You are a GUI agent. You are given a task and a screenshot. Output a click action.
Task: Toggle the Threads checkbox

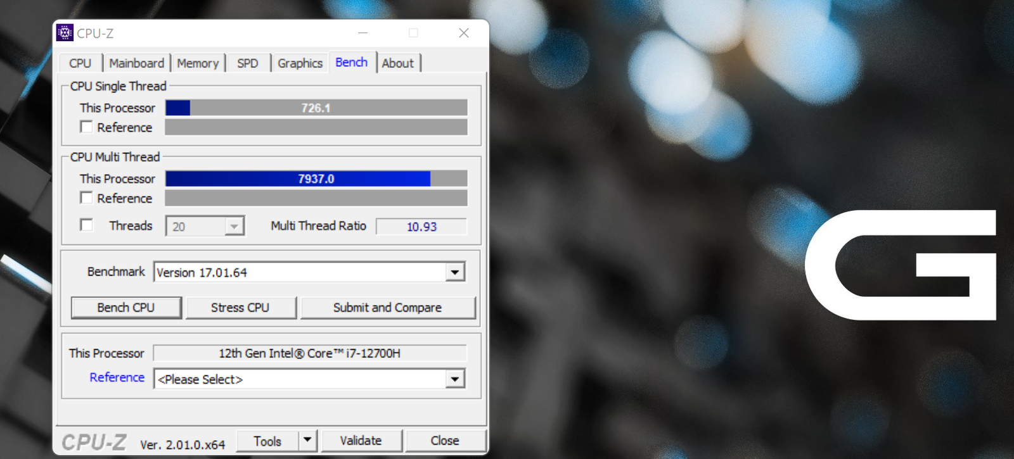pyautogui.click(x=87, y=225)
